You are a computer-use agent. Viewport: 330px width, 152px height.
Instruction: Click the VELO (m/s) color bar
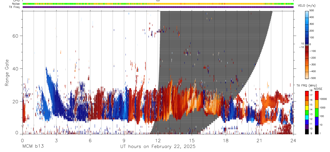[307, 45]
